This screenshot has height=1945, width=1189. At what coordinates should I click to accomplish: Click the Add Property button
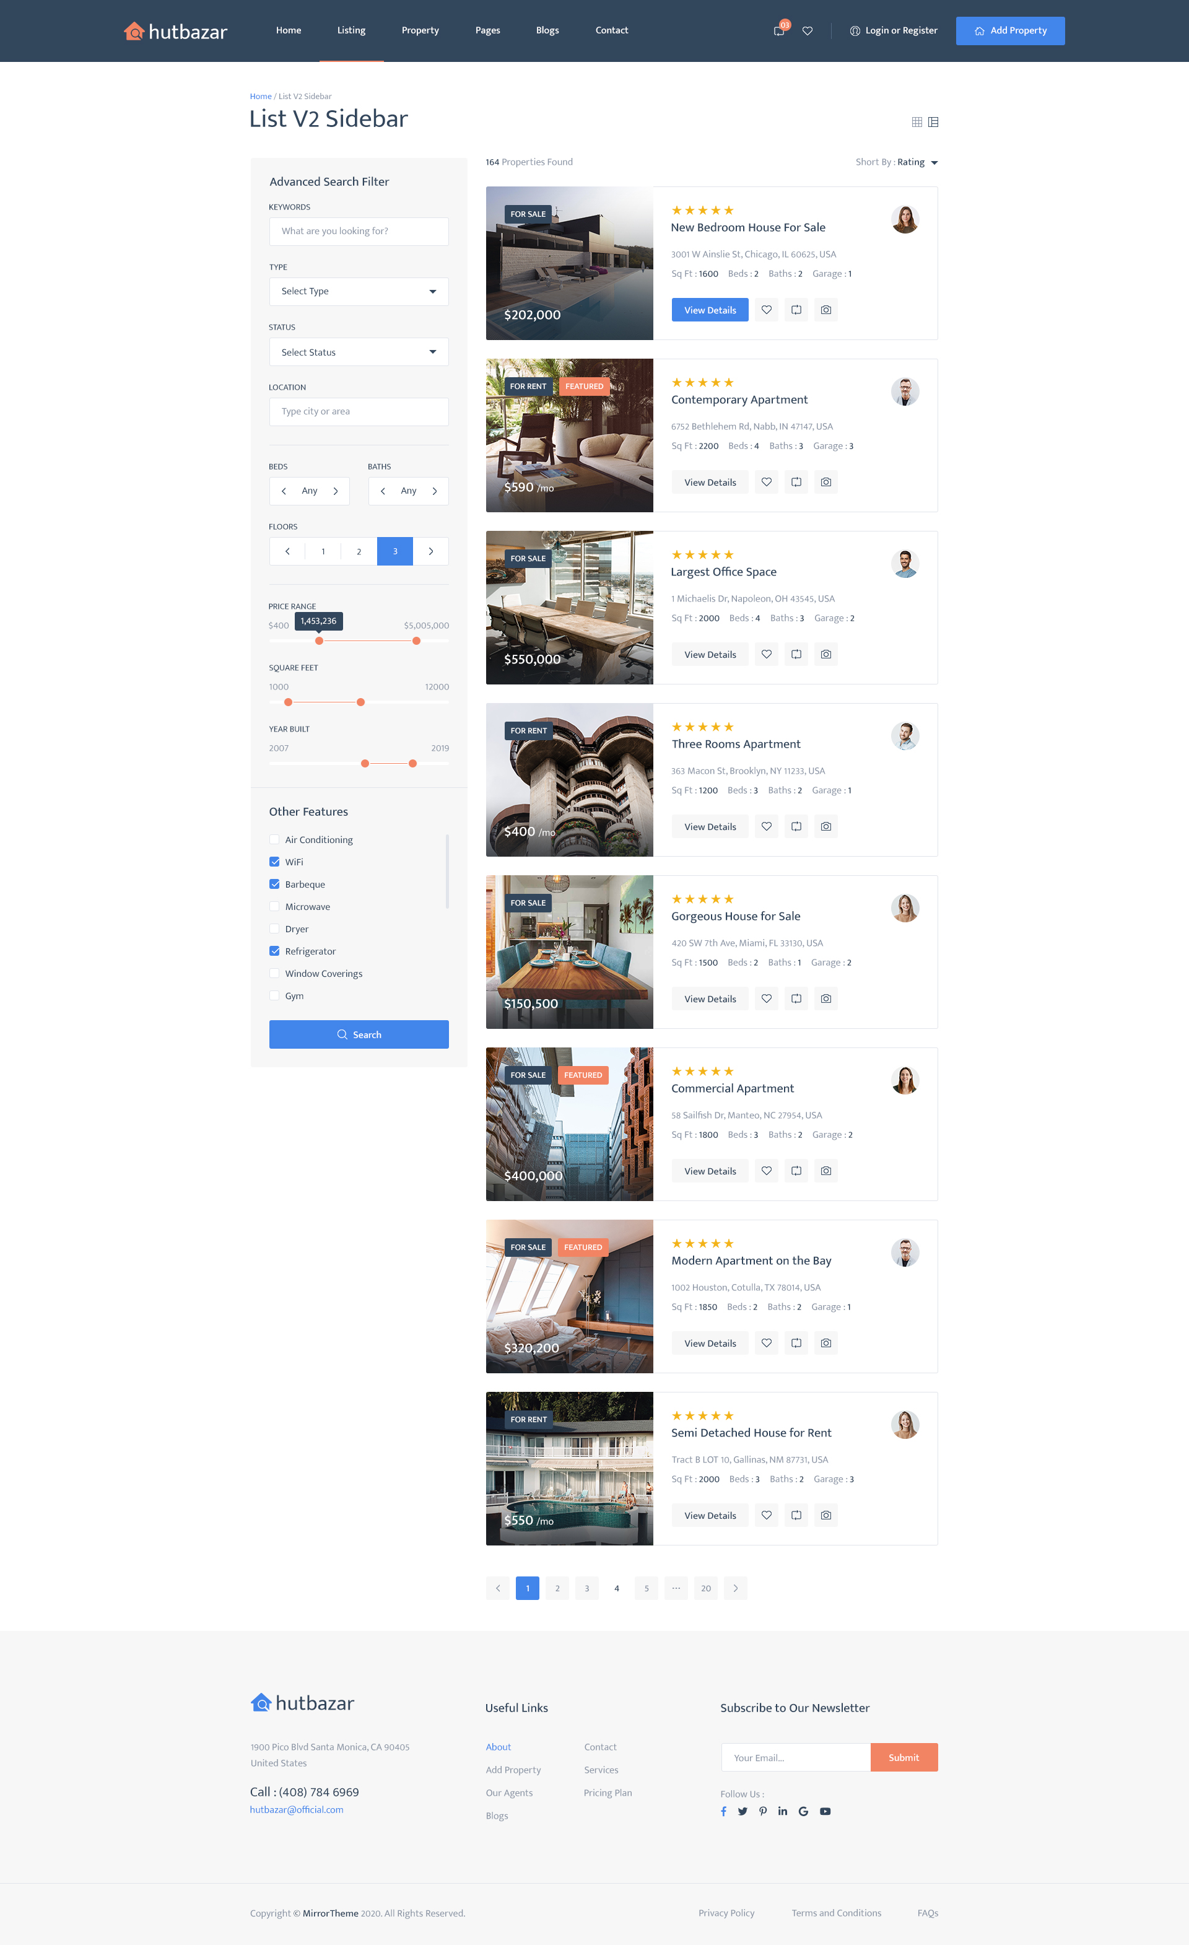1010,30
